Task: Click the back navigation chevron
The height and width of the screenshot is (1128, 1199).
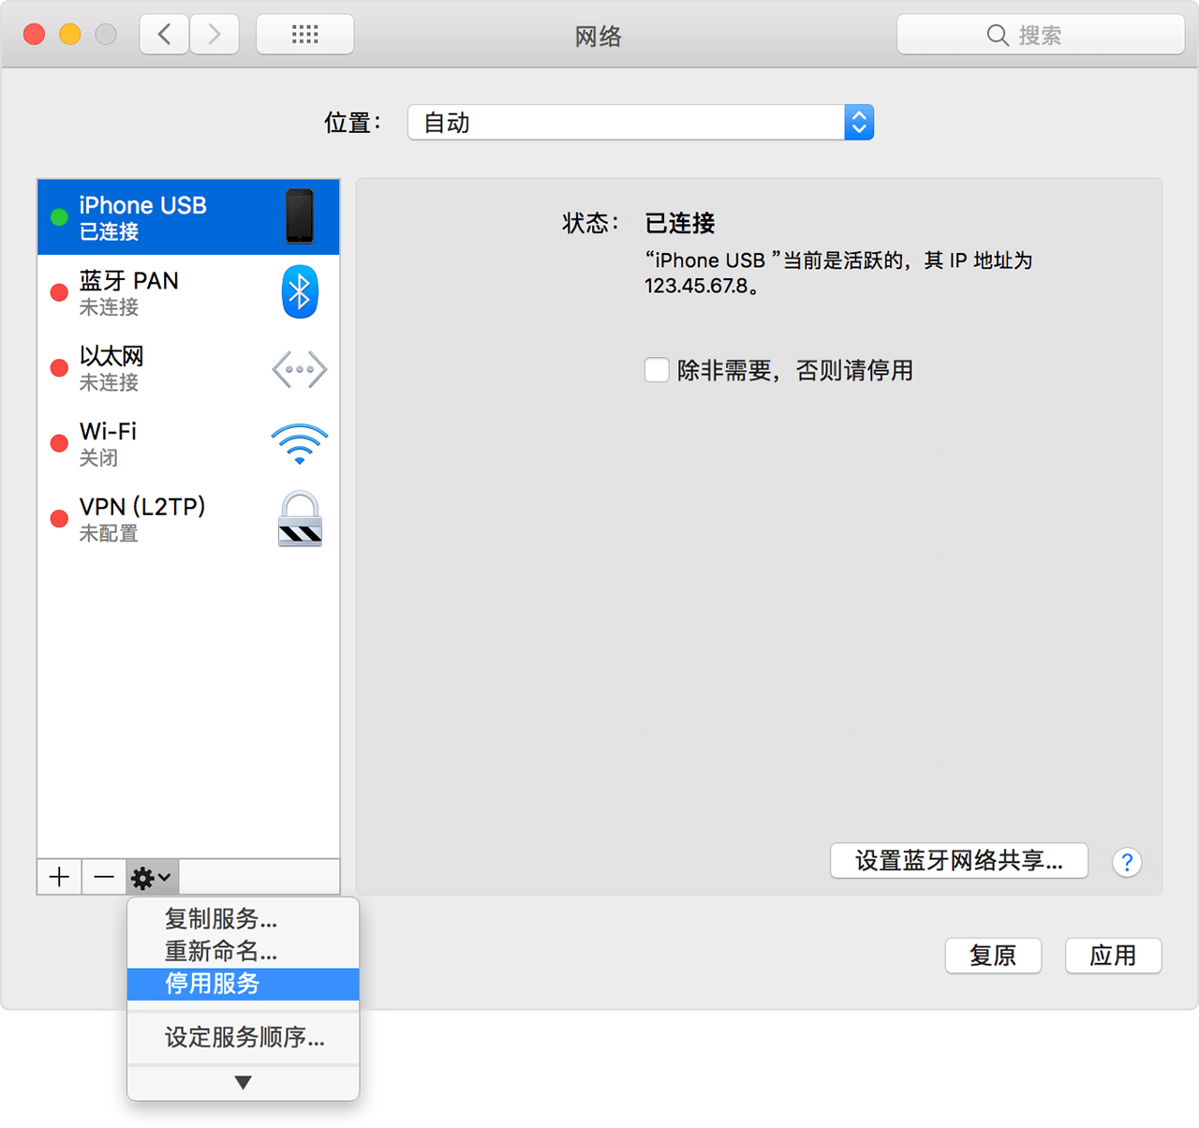Action: tap(164, 34)
